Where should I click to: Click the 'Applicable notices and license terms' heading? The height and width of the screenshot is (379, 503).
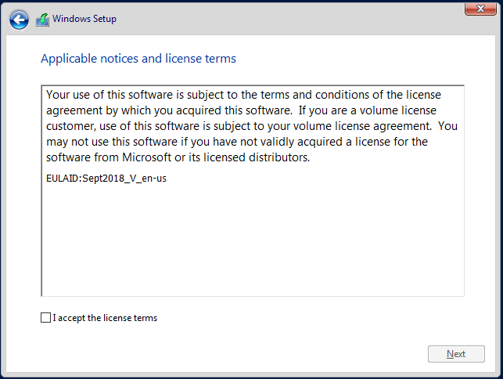tap(138, 59)
